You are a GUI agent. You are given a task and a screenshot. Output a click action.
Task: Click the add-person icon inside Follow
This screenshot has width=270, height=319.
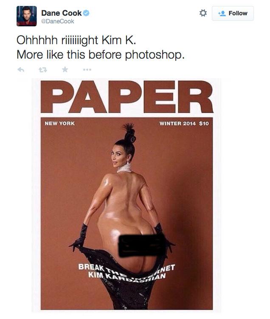(222, 14)
